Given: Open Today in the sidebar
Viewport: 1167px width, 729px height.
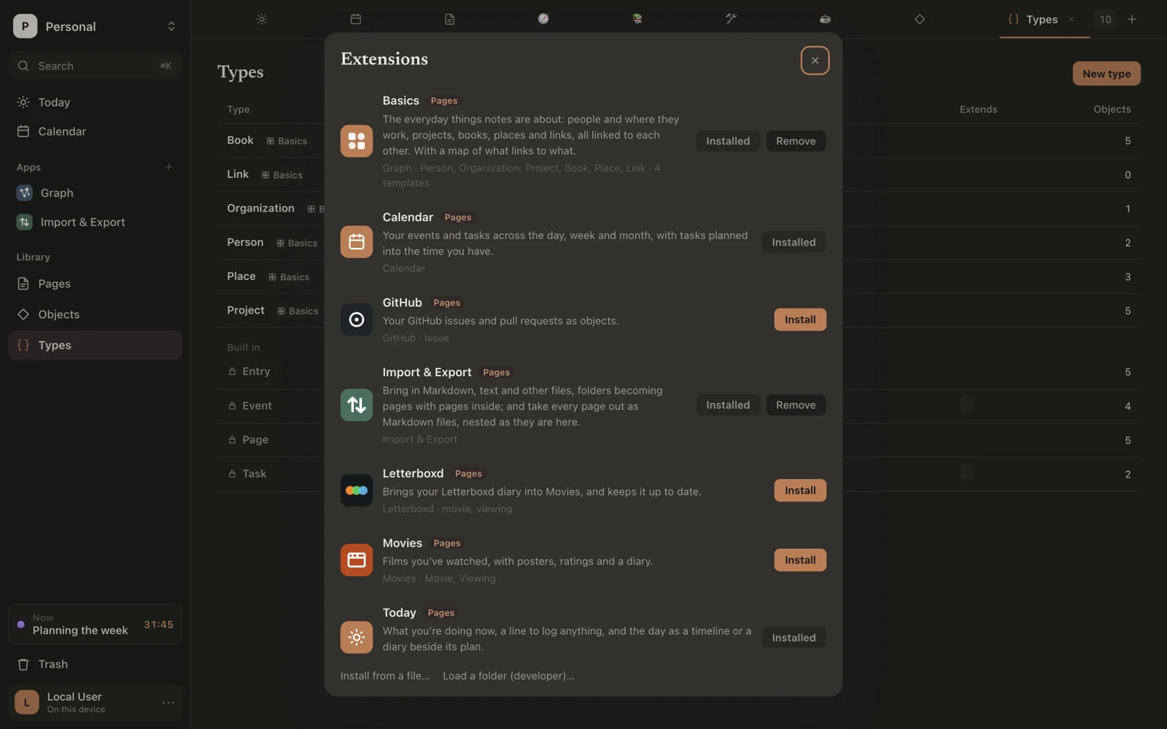Looking at the screenshot, I should tap(96, 102).
